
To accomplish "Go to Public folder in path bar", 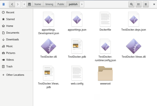I will 61,4.
